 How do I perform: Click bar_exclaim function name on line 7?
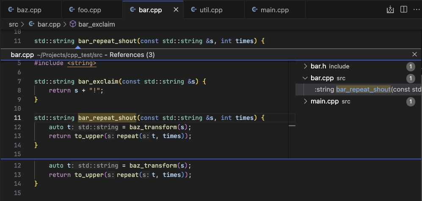(x=98, y=81)
